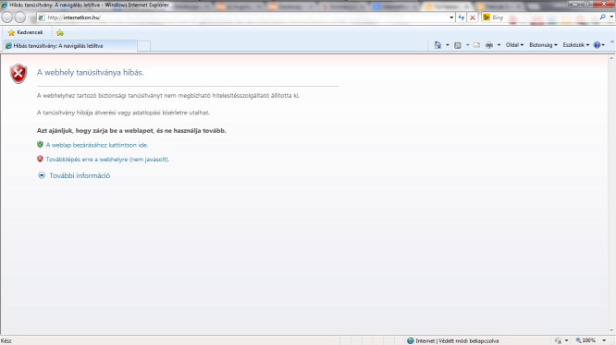Click the Bing search magnifier icon
The width and height of the screenshot is (616, 345).
(603, 17)
